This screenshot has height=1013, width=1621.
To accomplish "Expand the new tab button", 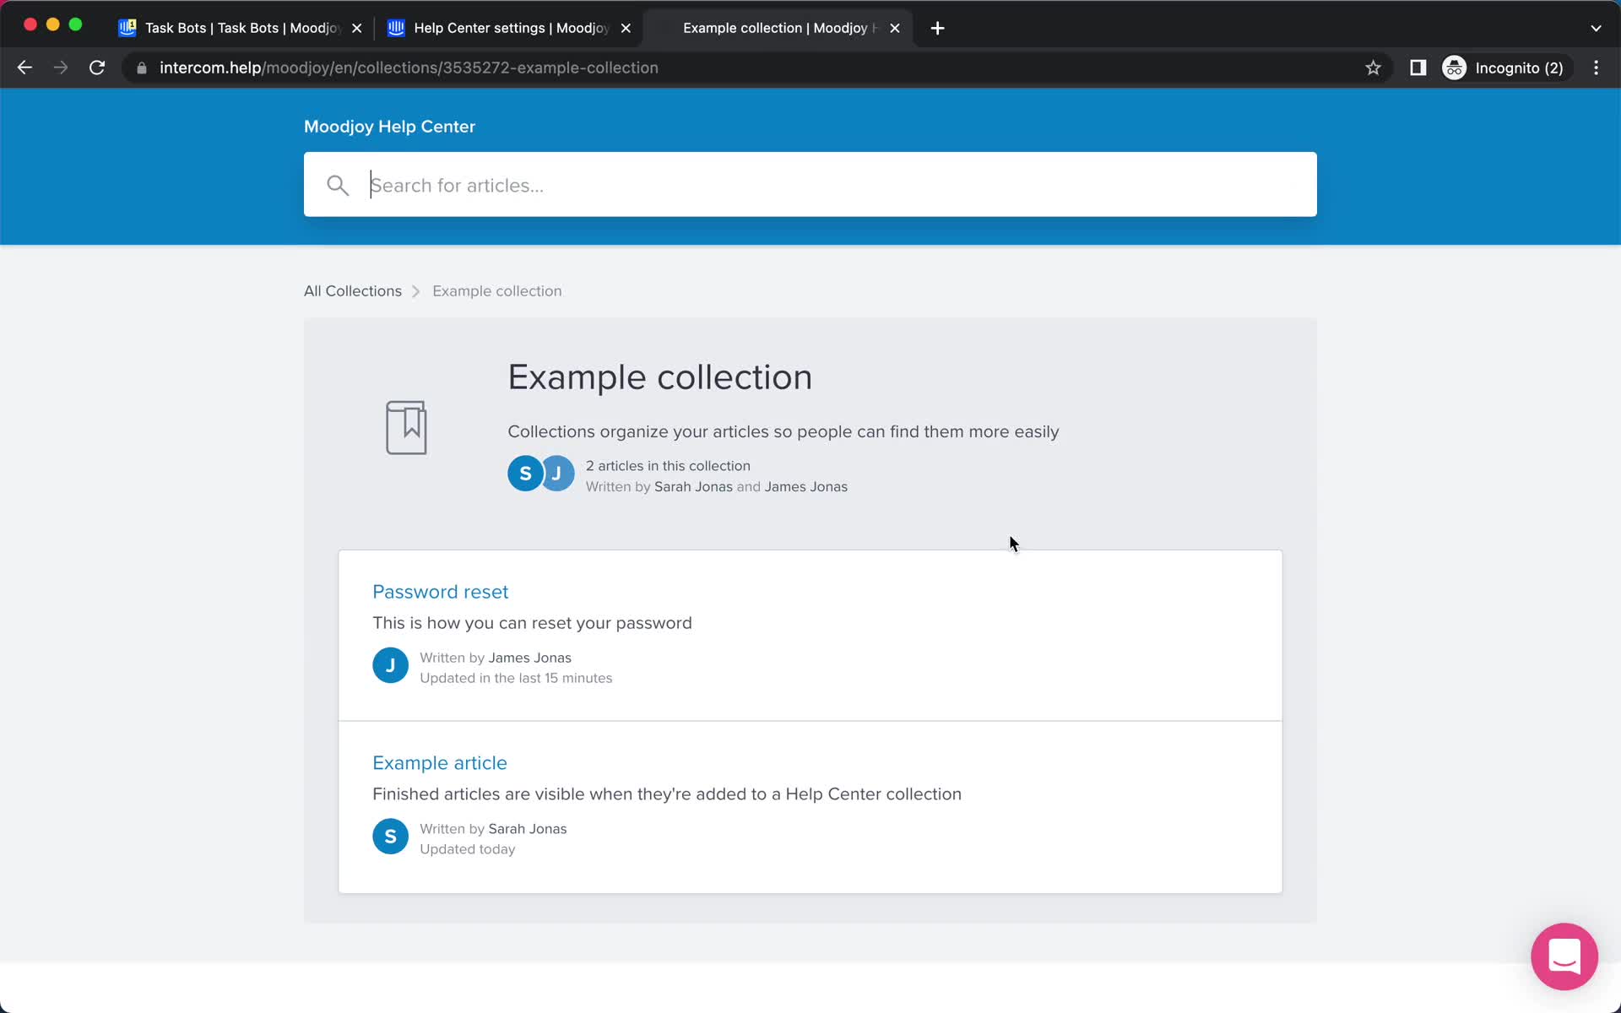I will (x=937, y=27).
